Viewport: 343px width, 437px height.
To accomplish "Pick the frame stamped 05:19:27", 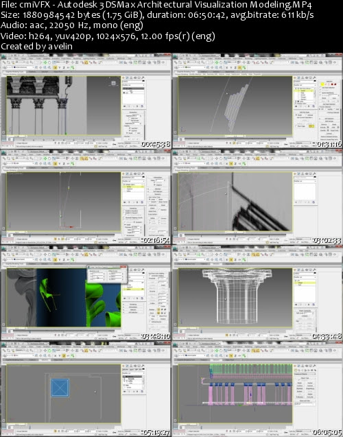I will (x=86, y=389).
